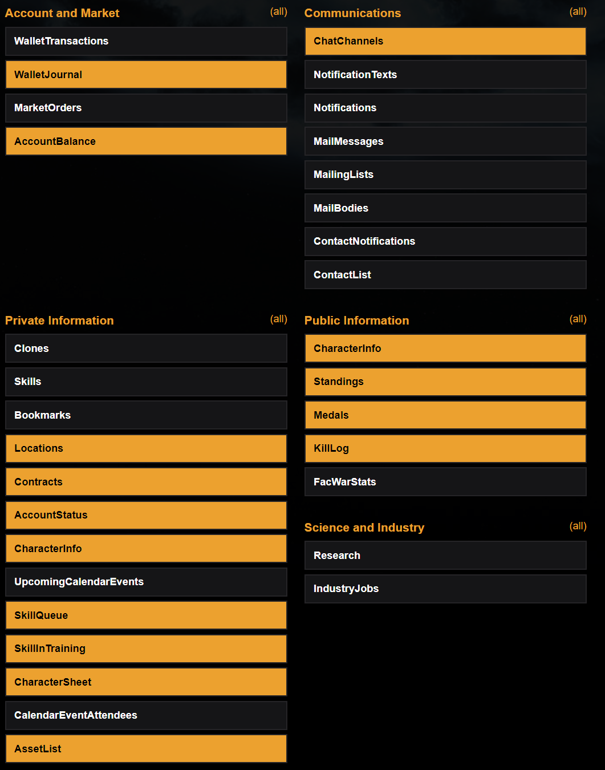Enable the Clones permission
605x770 pixels.
(146, 348)
